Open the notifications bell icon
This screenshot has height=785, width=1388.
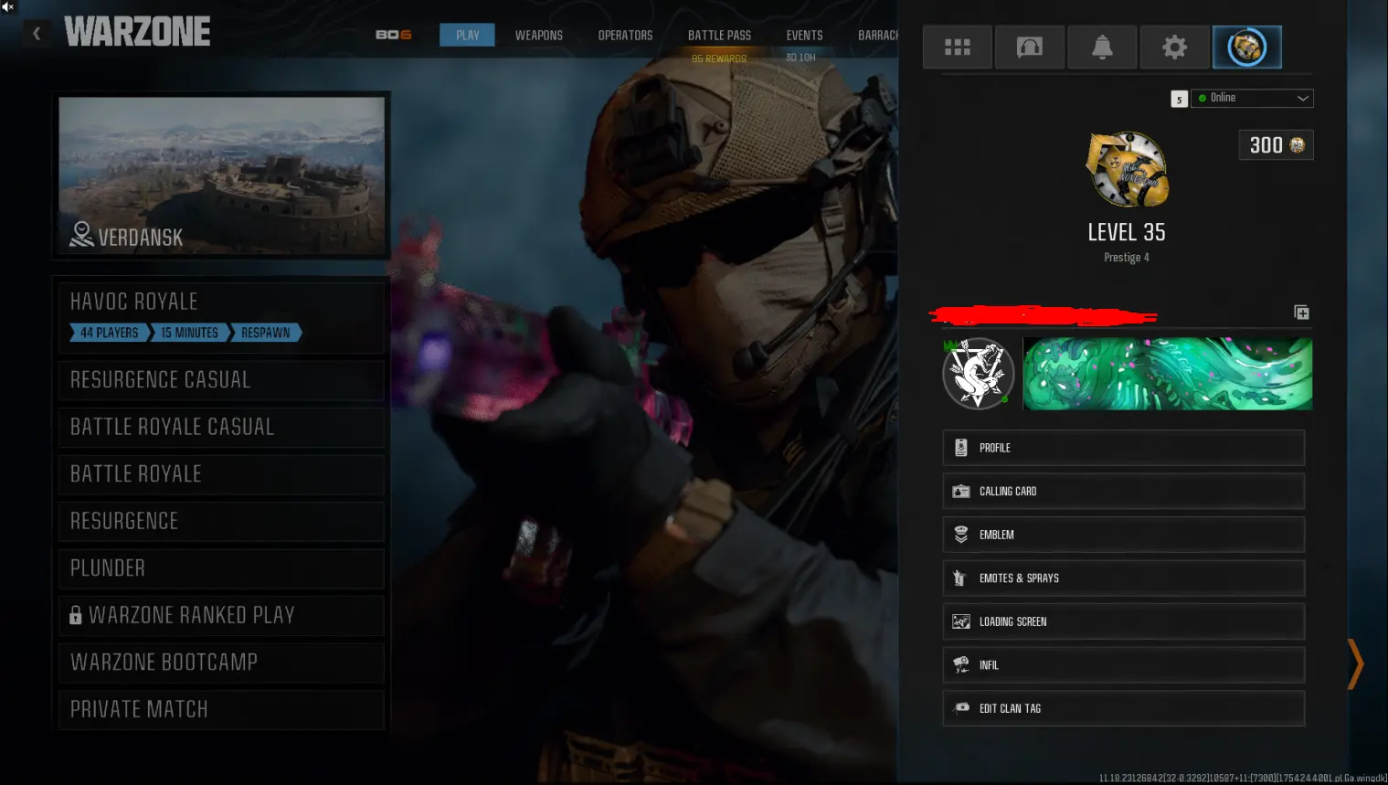[1102, 47]
